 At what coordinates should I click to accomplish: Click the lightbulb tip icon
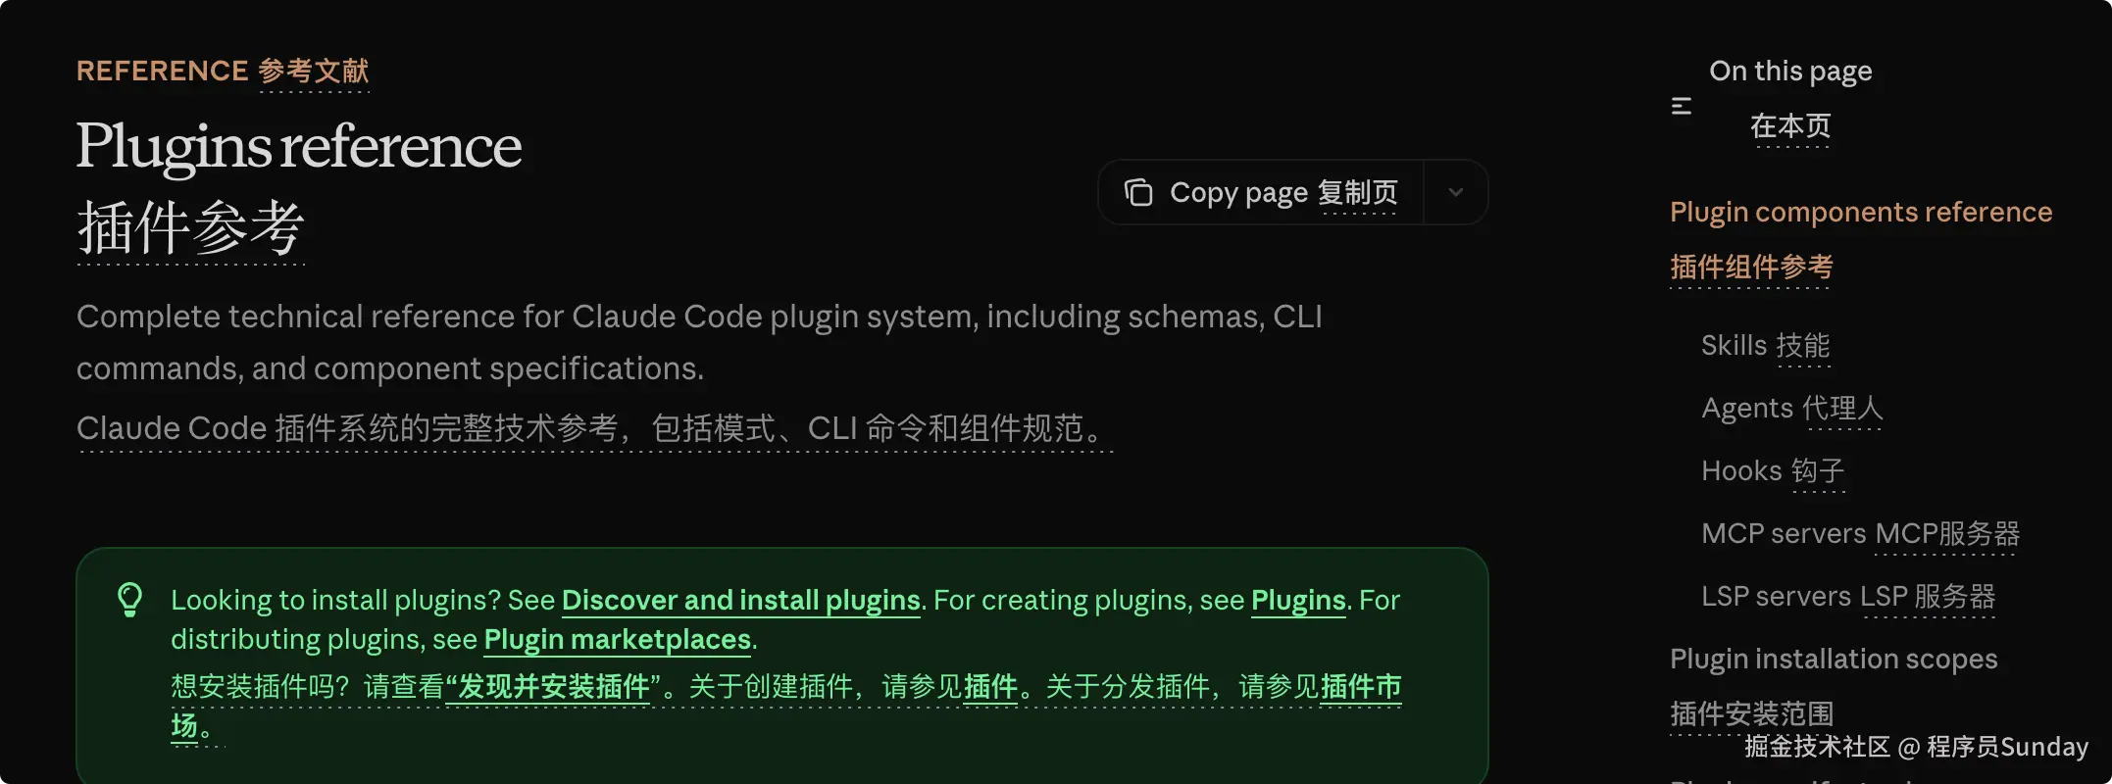pos(129,600)
